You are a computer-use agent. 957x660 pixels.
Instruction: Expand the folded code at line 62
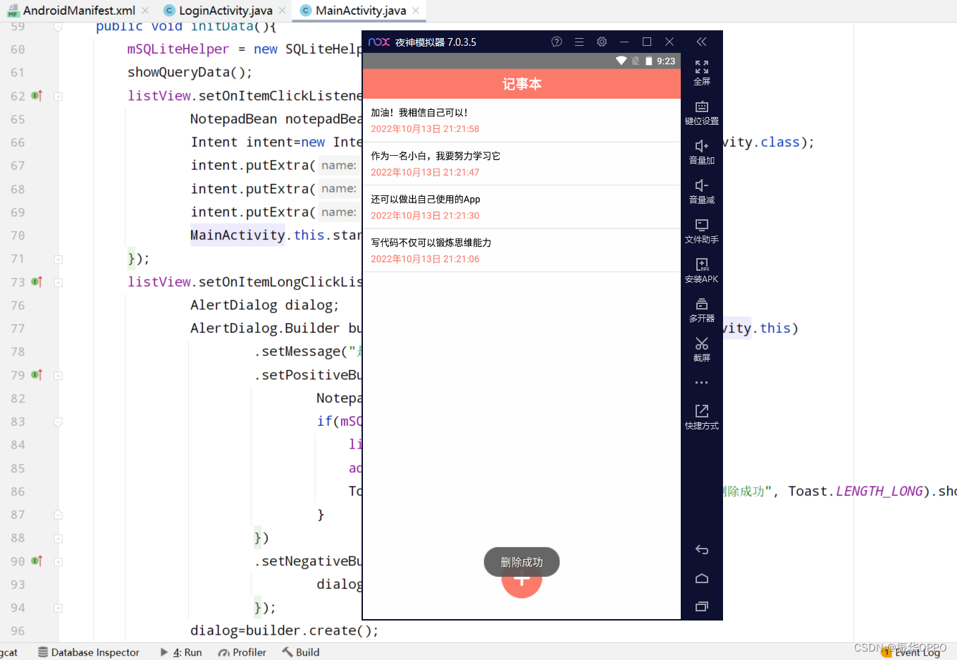[58, 97]
